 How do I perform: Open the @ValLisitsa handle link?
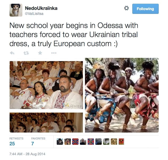click(x=34, y=14)
